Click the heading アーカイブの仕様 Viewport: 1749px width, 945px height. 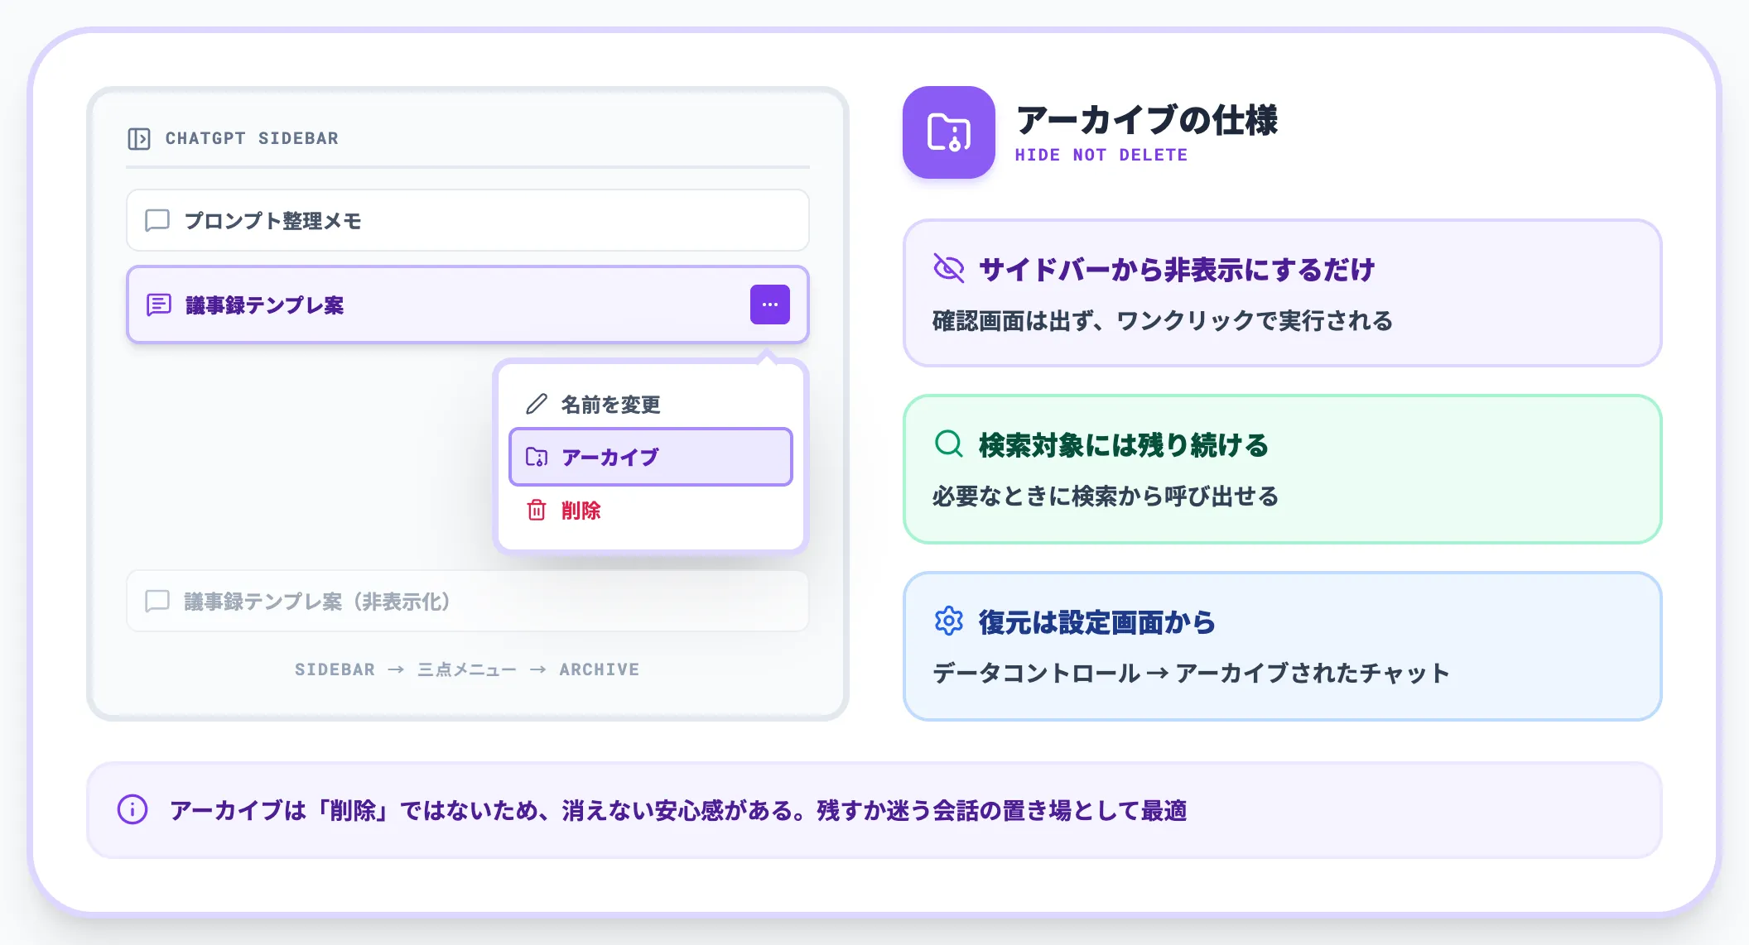(x=1147, y=120)
